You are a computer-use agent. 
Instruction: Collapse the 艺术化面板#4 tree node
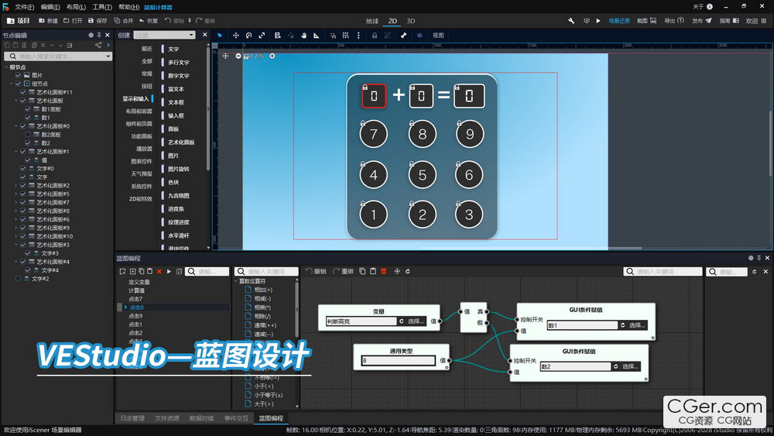pyautogui.click(x=15, y=262)
